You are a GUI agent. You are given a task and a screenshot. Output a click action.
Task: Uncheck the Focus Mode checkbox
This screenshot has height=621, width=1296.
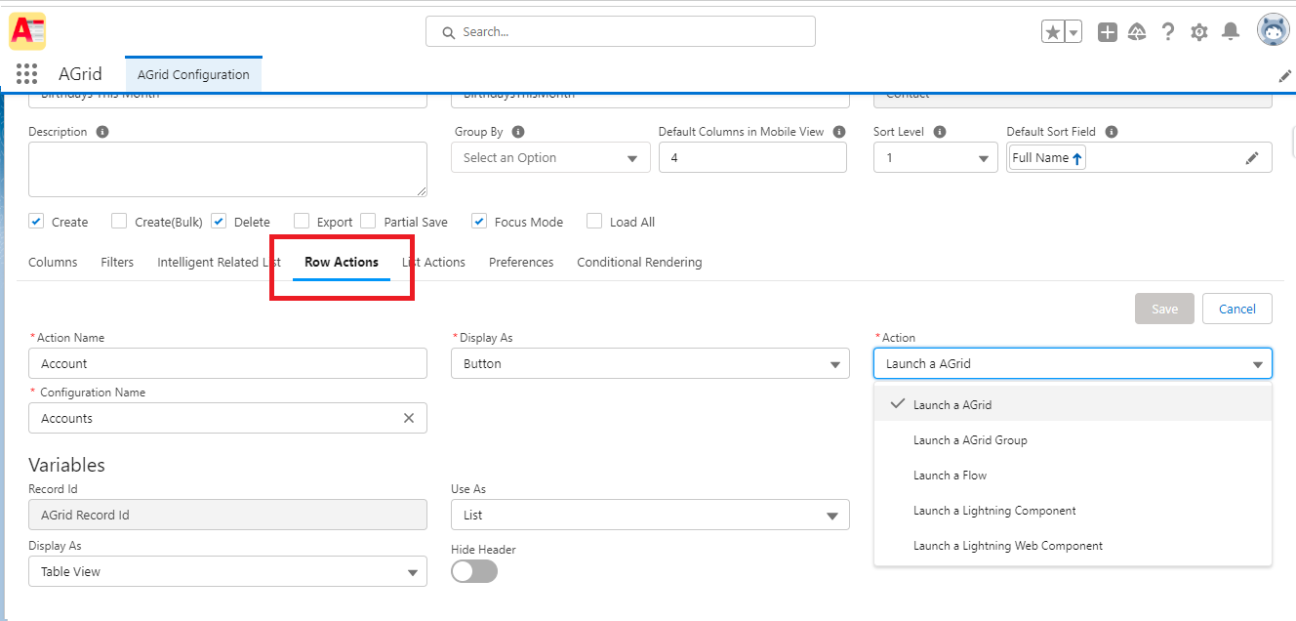point(479,222)
